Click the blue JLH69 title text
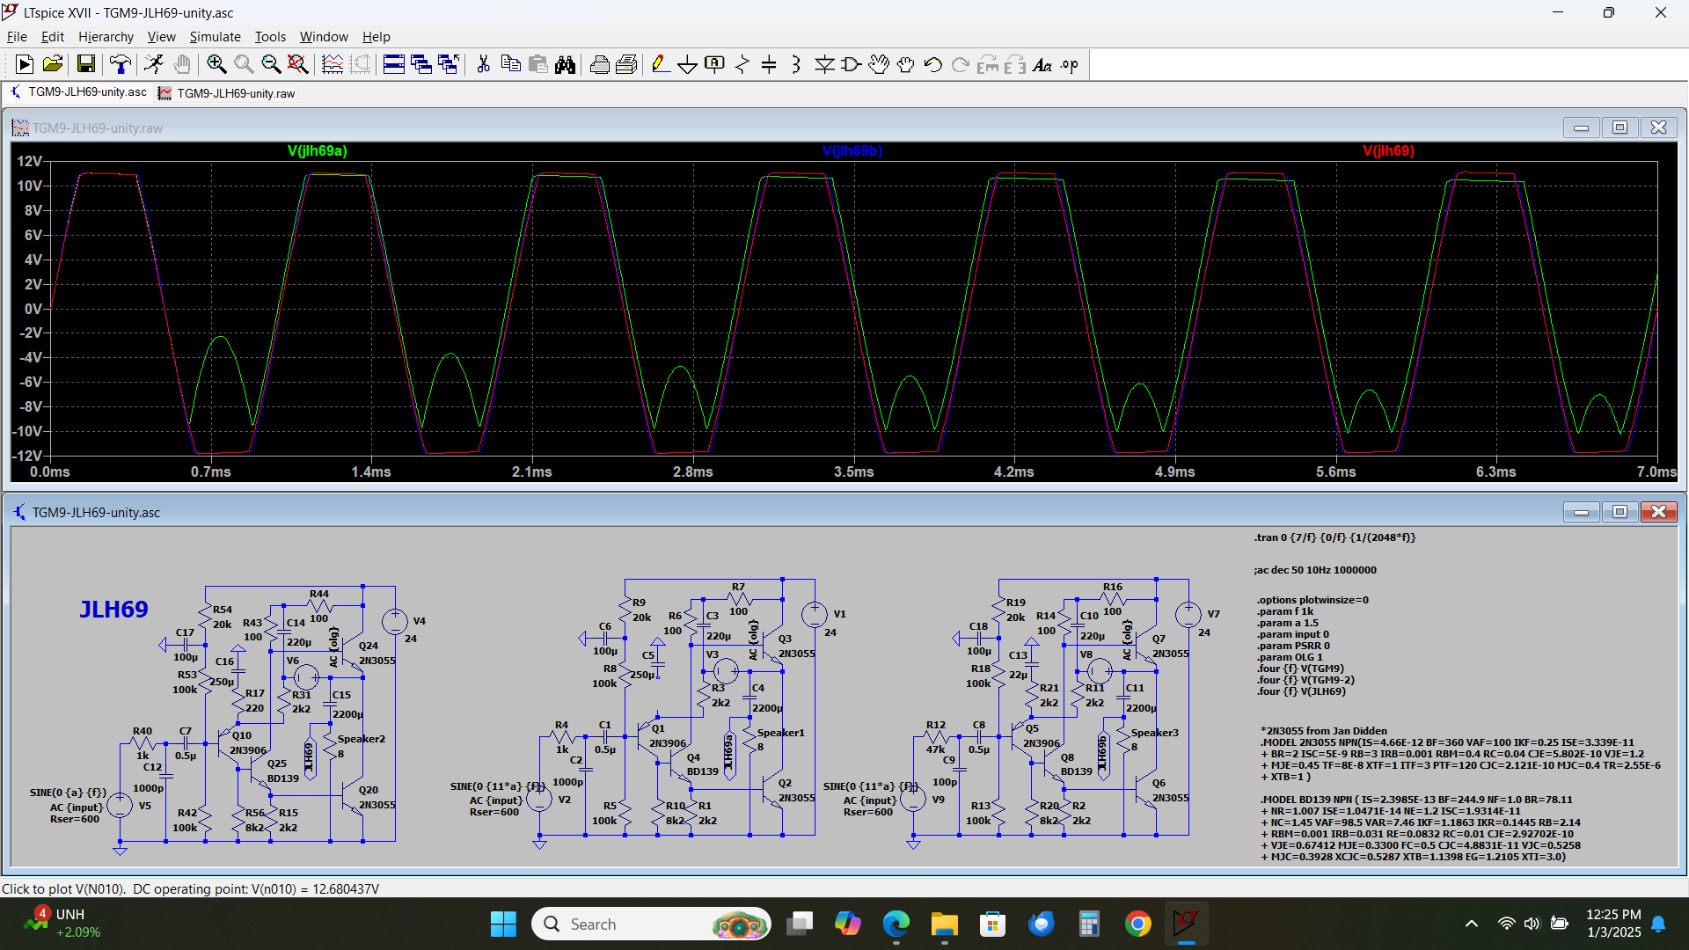This screenshot has width=1689, height=950. (x=113, y=610)
